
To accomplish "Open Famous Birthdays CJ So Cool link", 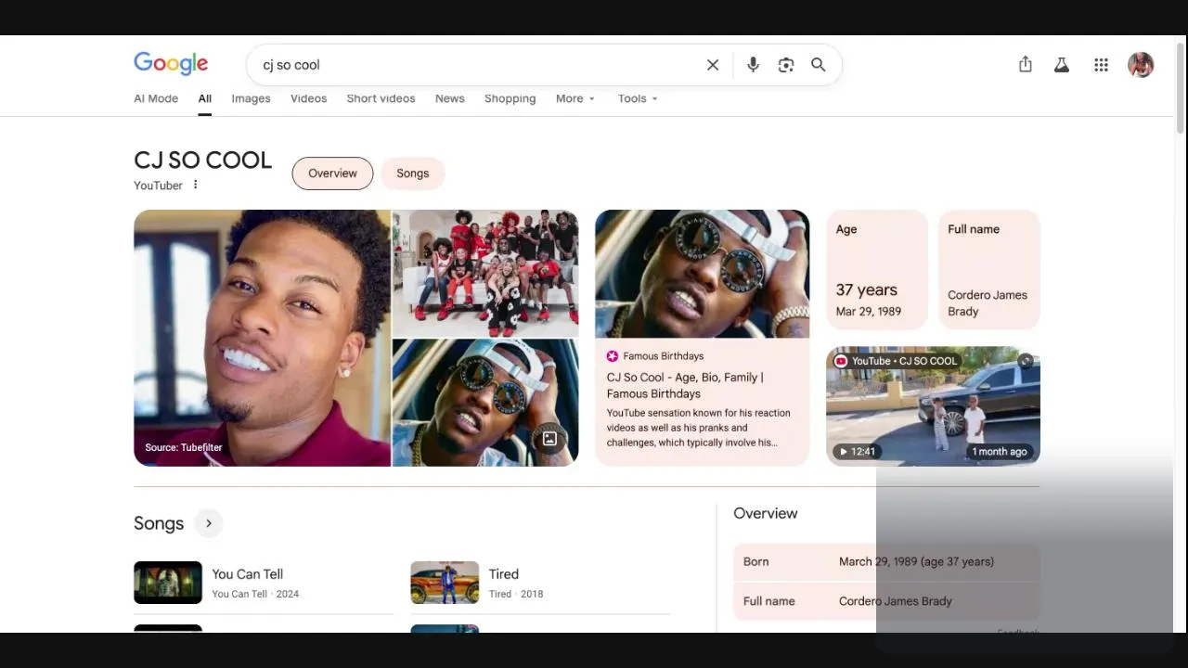I will click(x=685, y=385).
